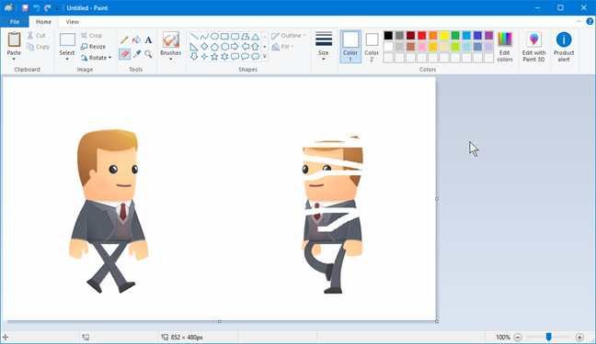The image size is (596, 344).
Task: Click the Save icon in title bar
Action: click(x=25, y=7)
